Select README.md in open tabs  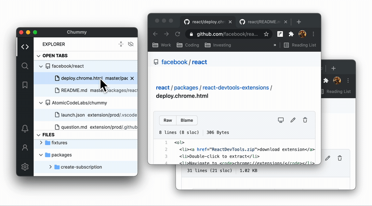(x=86, y=90)
